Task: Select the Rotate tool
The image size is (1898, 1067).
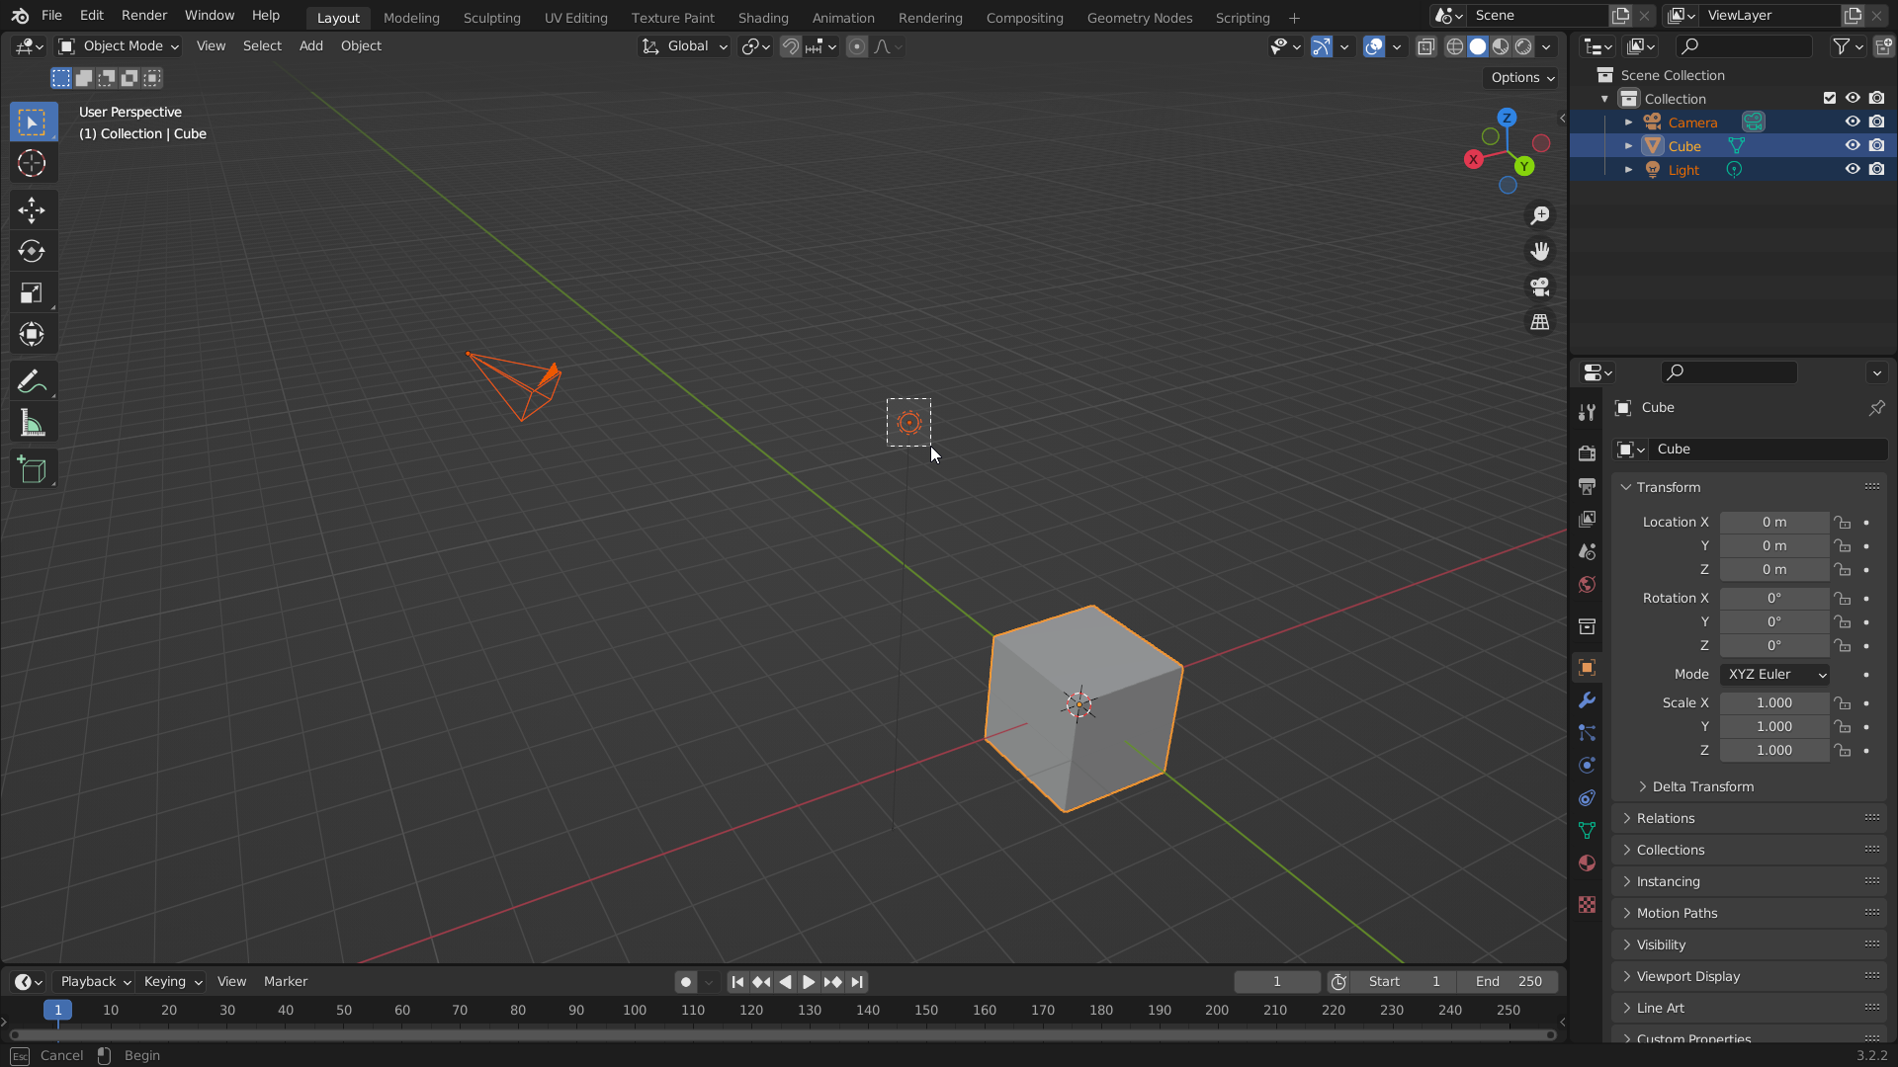Action: (x=32, y=251)
